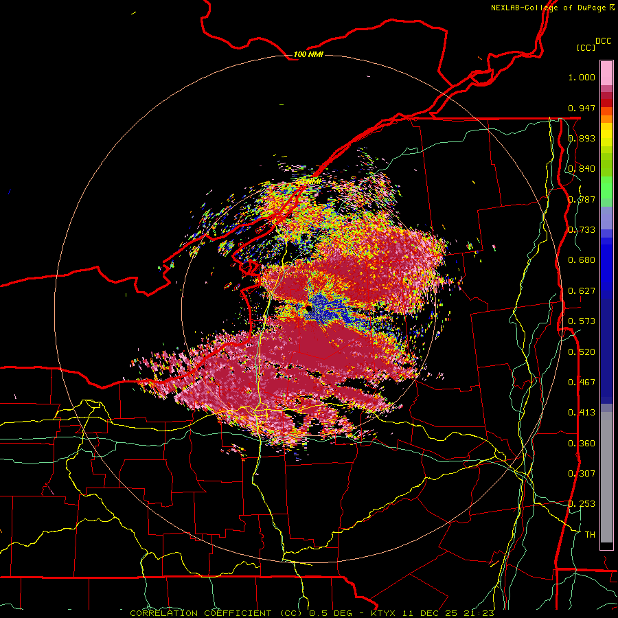Pick the bright green band of the color bar
This screenshot has height=618, width=618.
point(606,187)
